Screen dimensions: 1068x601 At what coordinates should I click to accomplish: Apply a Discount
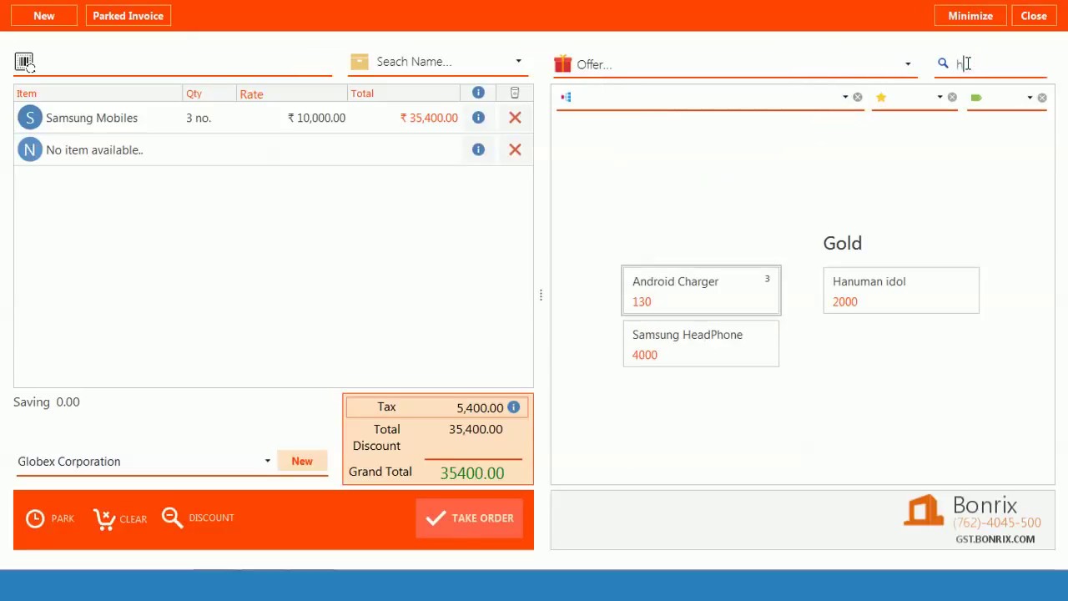click(x=198, y=518)
